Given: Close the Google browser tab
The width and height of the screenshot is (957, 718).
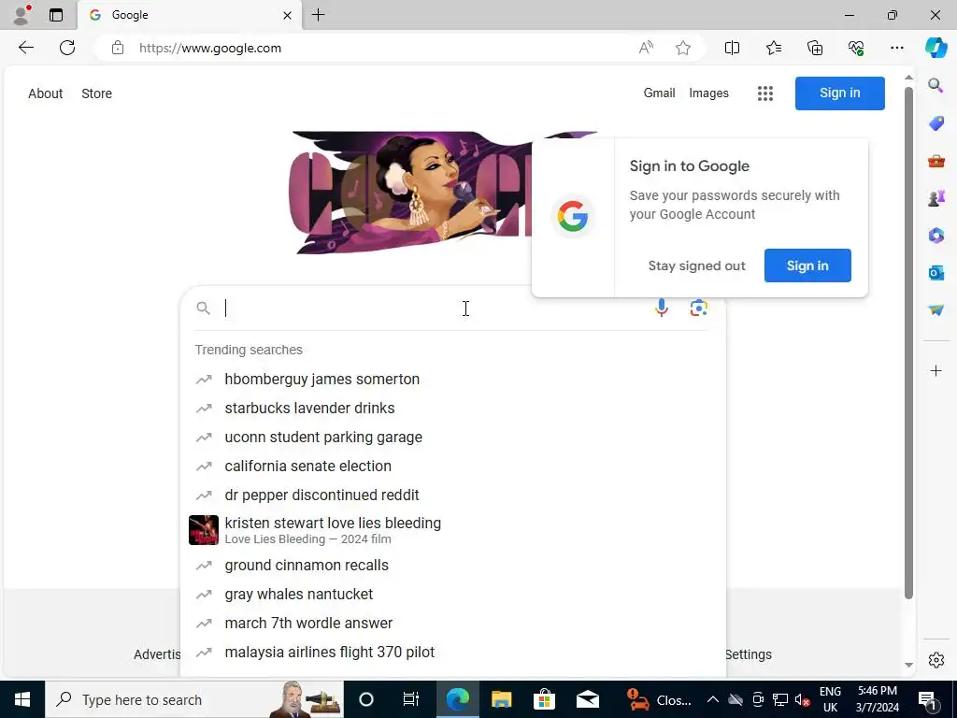Looking at the screenshot, I should coord(288,15).
